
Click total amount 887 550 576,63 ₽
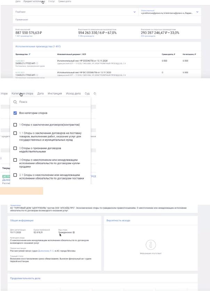(29, 33)
